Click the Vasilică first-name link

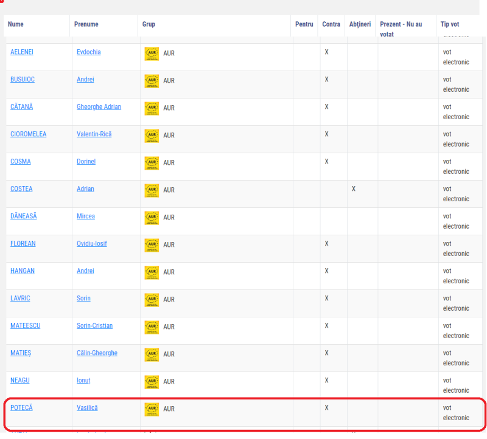[x=87, y=407]
